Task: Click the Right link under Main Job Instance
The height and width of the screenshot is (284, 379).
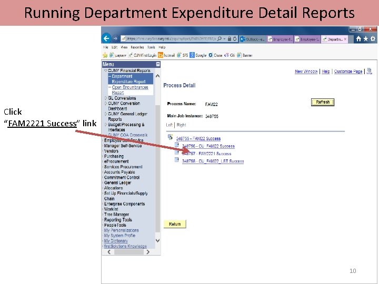Action: tap(181, 125)
